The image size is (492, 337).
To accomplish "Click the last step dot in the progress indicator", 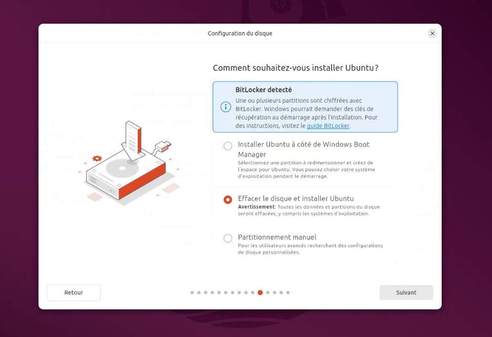I will tap(288, 293).
